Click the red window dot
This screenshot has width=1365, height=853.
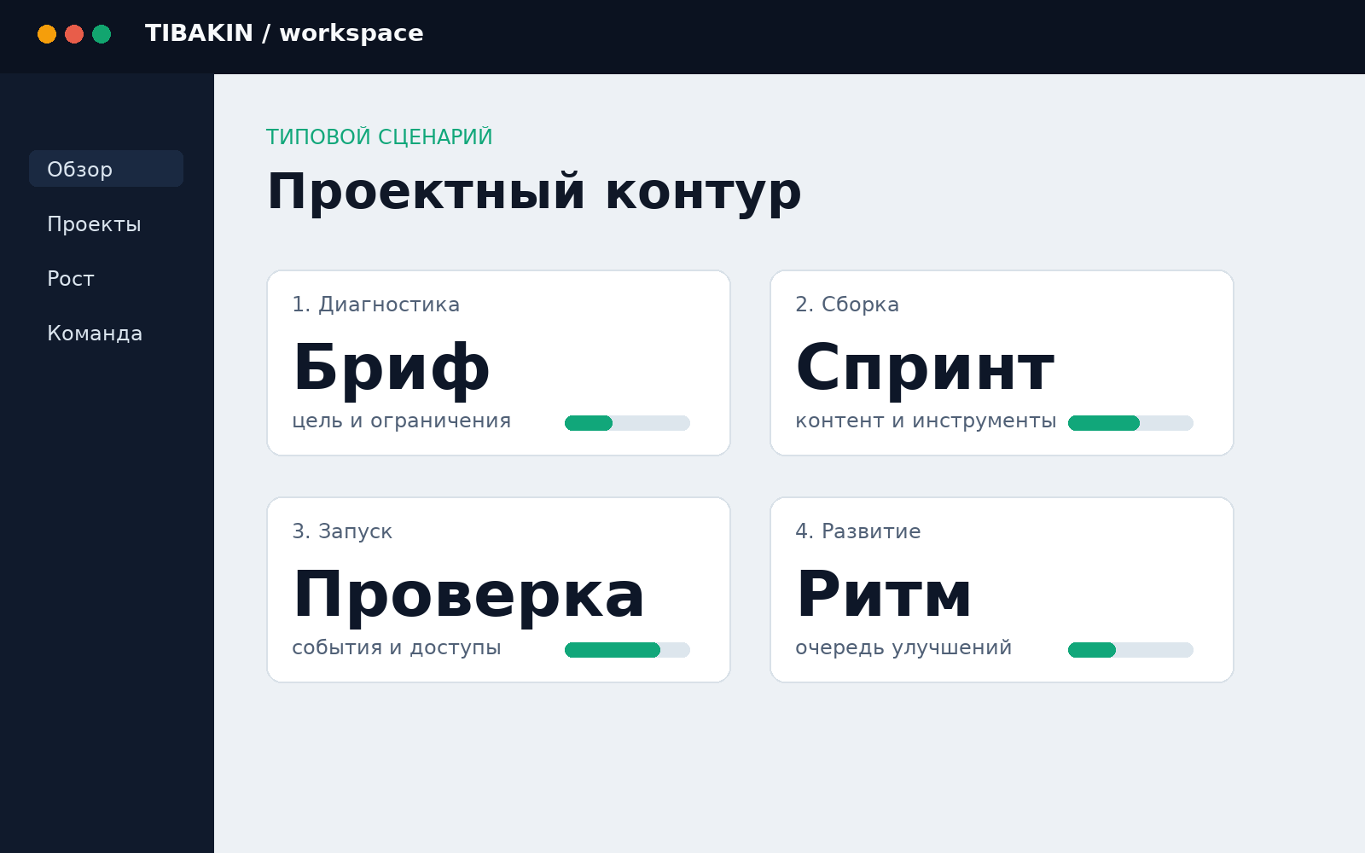(x=74, y=34)
